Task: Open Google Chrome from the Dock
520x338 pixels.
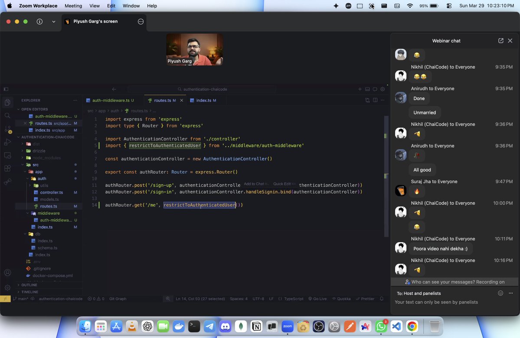Action: [x=412, y=327]
